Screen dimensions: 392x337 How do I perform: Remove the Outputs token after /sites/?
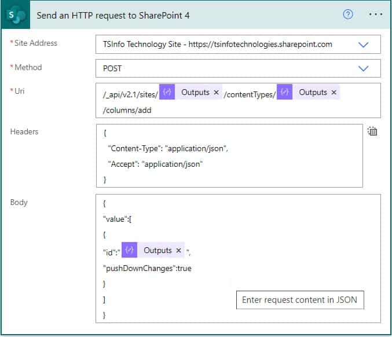[x=216, y=93]
